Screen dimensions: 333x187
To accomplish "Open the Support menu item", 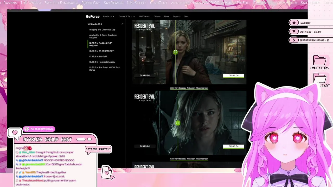I will tap(177, 16).
